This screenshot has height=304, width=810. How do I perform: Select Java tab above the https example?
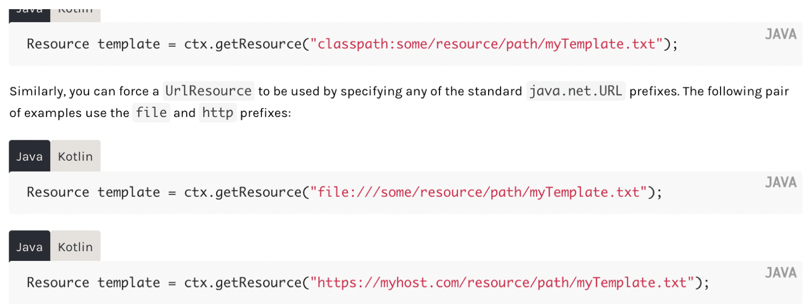29,247
